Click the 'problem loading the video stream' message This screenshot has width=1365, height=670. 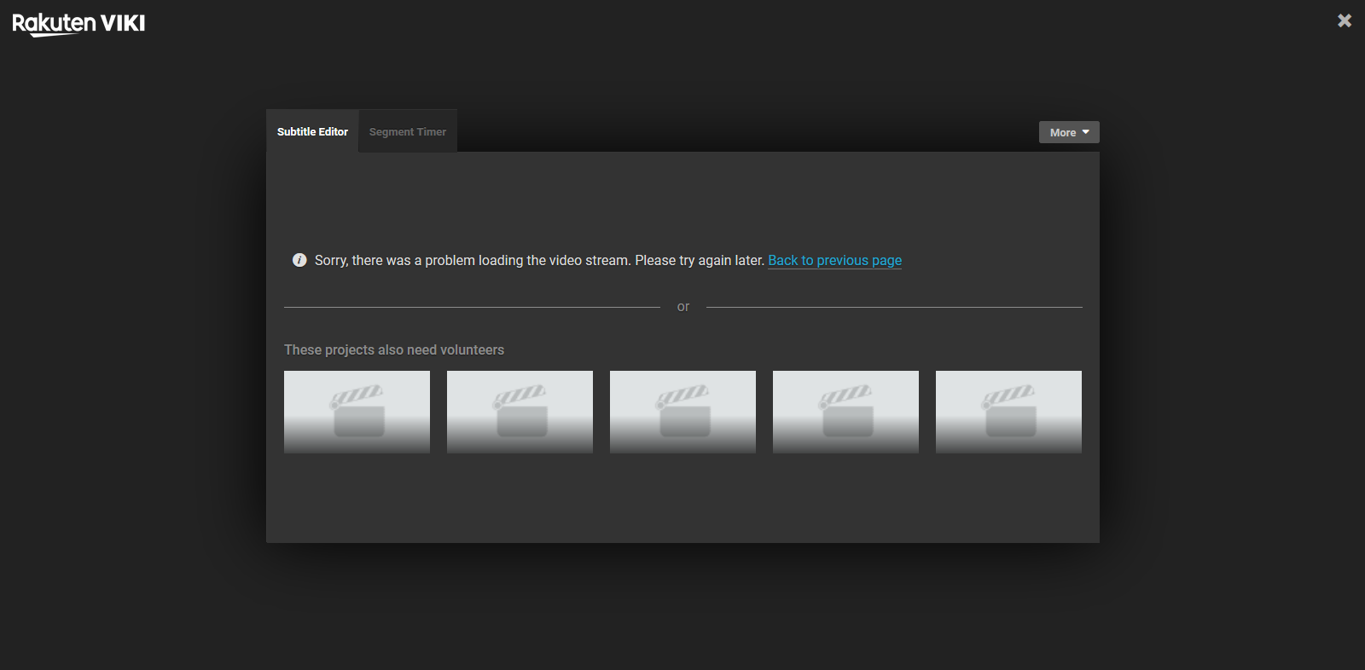pyautogui.click(x=539, y=261)
